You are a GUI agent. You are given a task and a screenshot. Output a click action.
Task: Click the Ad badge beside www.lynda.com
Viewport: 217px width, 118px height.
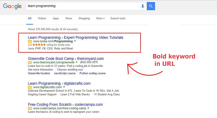pyautogui.click(x=30, y=41)
